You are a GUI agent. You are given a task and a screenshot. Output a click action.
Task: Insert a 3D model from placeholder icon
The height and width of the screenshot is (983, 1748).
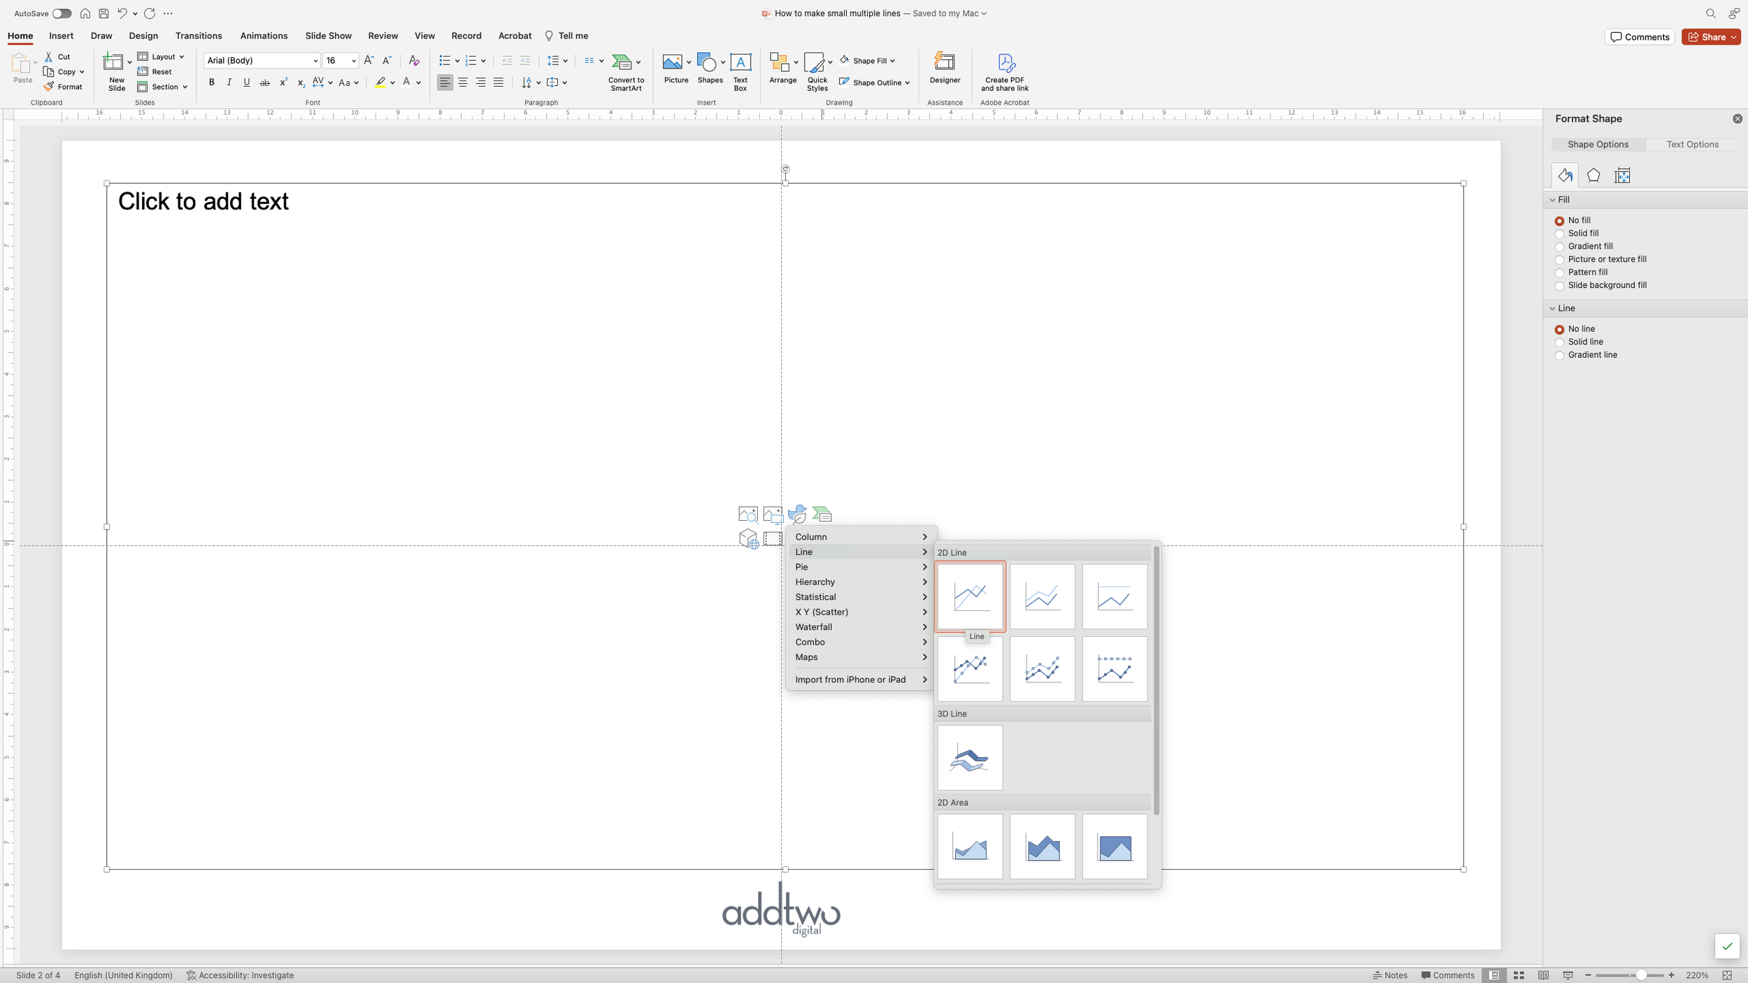748,538
